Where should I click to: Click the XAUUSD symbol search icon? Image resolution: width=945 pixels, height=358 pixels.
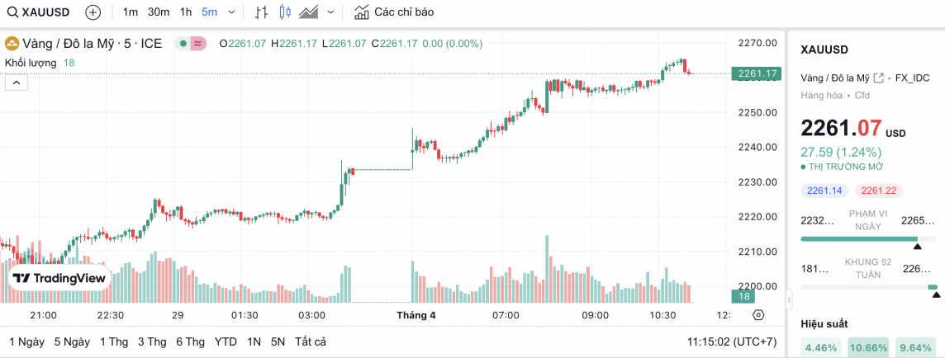pyautogui.click(x=12, y=12)
